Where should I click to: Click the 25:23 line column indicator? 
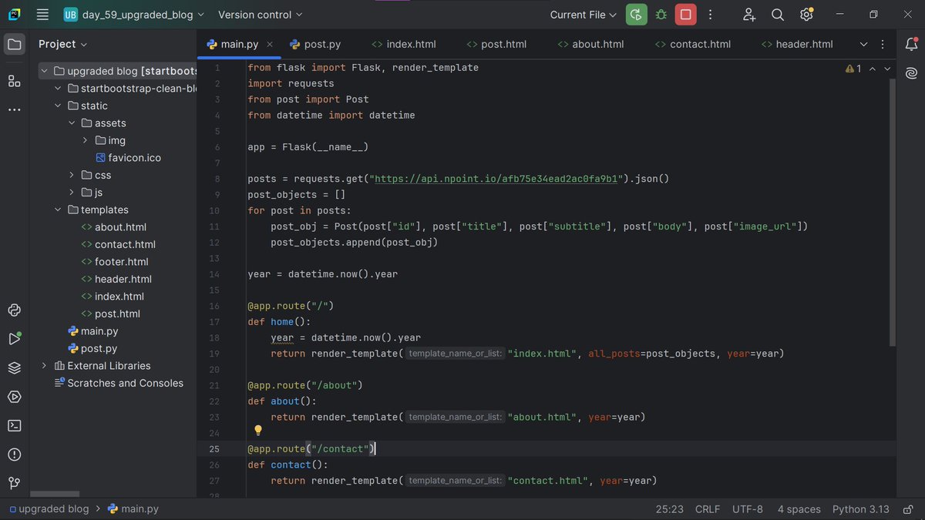tap(669, 509)
